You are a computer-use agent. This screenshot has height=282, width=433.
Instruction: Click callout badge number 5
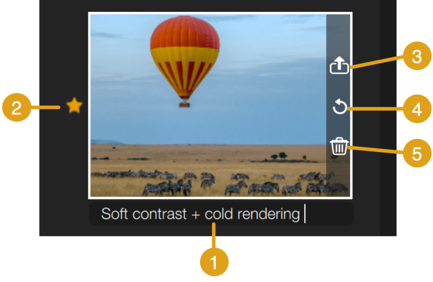coord(417,153)
